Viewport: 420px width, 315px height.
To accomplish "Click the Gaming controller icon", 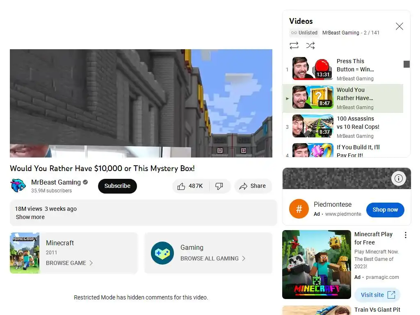I will 162,253.
